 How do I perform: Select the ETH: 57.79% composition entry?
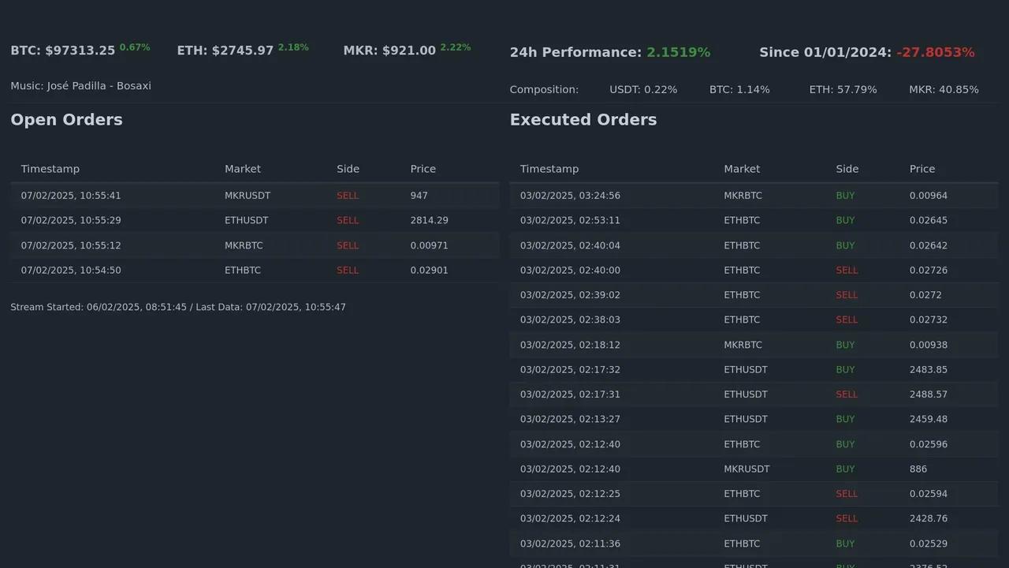pos(843,90)
